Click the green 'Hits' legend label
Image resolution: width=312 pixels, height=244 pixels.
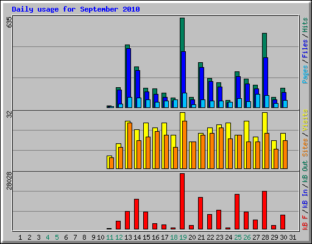(305, 25)
